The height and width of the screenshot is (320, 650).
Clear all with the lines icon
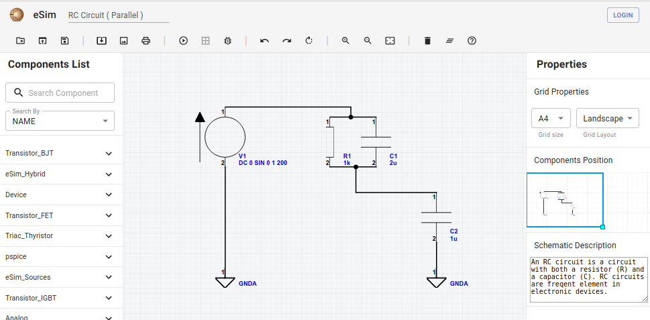[450, 41]
